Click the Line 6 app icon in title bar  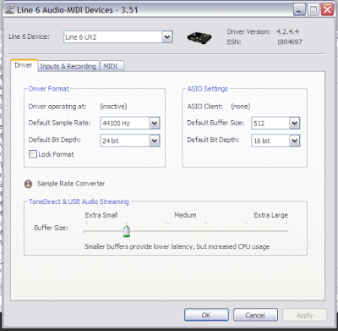pos(9,10)
